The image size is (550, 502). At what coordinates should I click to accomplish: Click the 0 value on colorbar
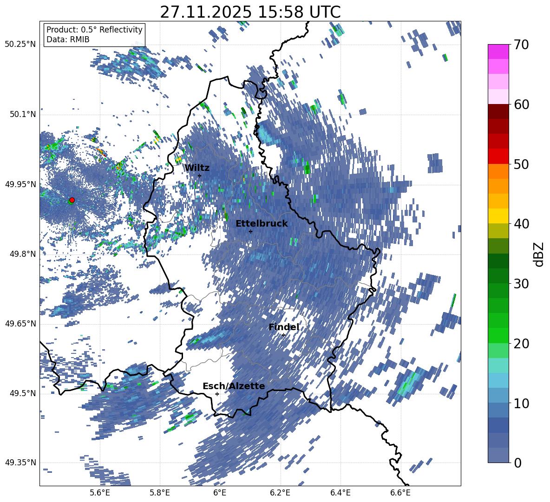[x=518, y=463]
